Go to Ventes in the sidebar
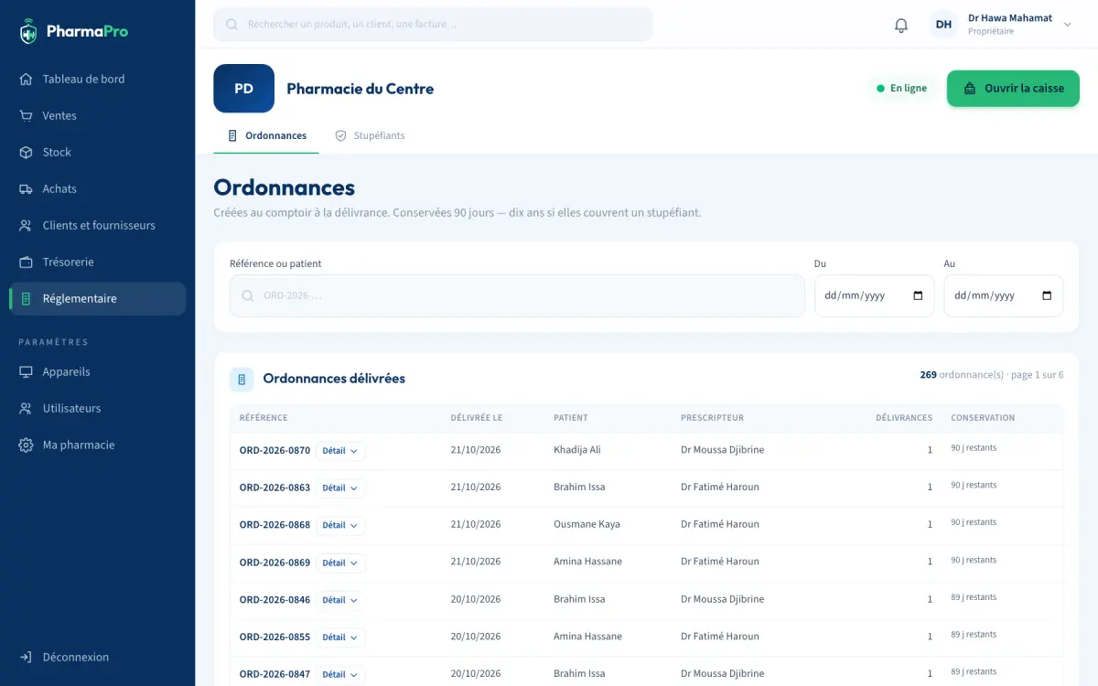The width and height of the screenshot is (1098, 686). pyautogui.click(x=97, y=115)
